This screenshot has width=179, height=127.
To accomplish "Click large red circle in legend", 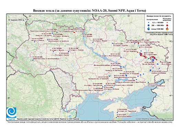I will pyautogui.click(x=167, y=25).
